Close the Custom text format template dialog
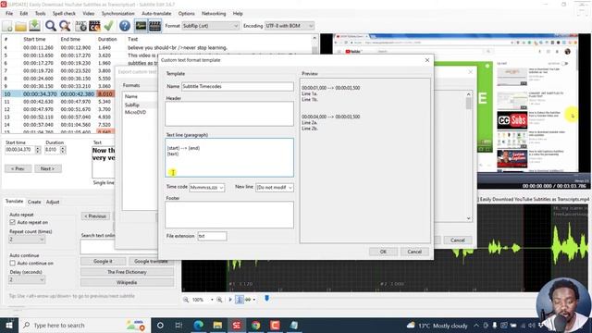This screenshot has width=592, height=333. [x=427, y=60]
